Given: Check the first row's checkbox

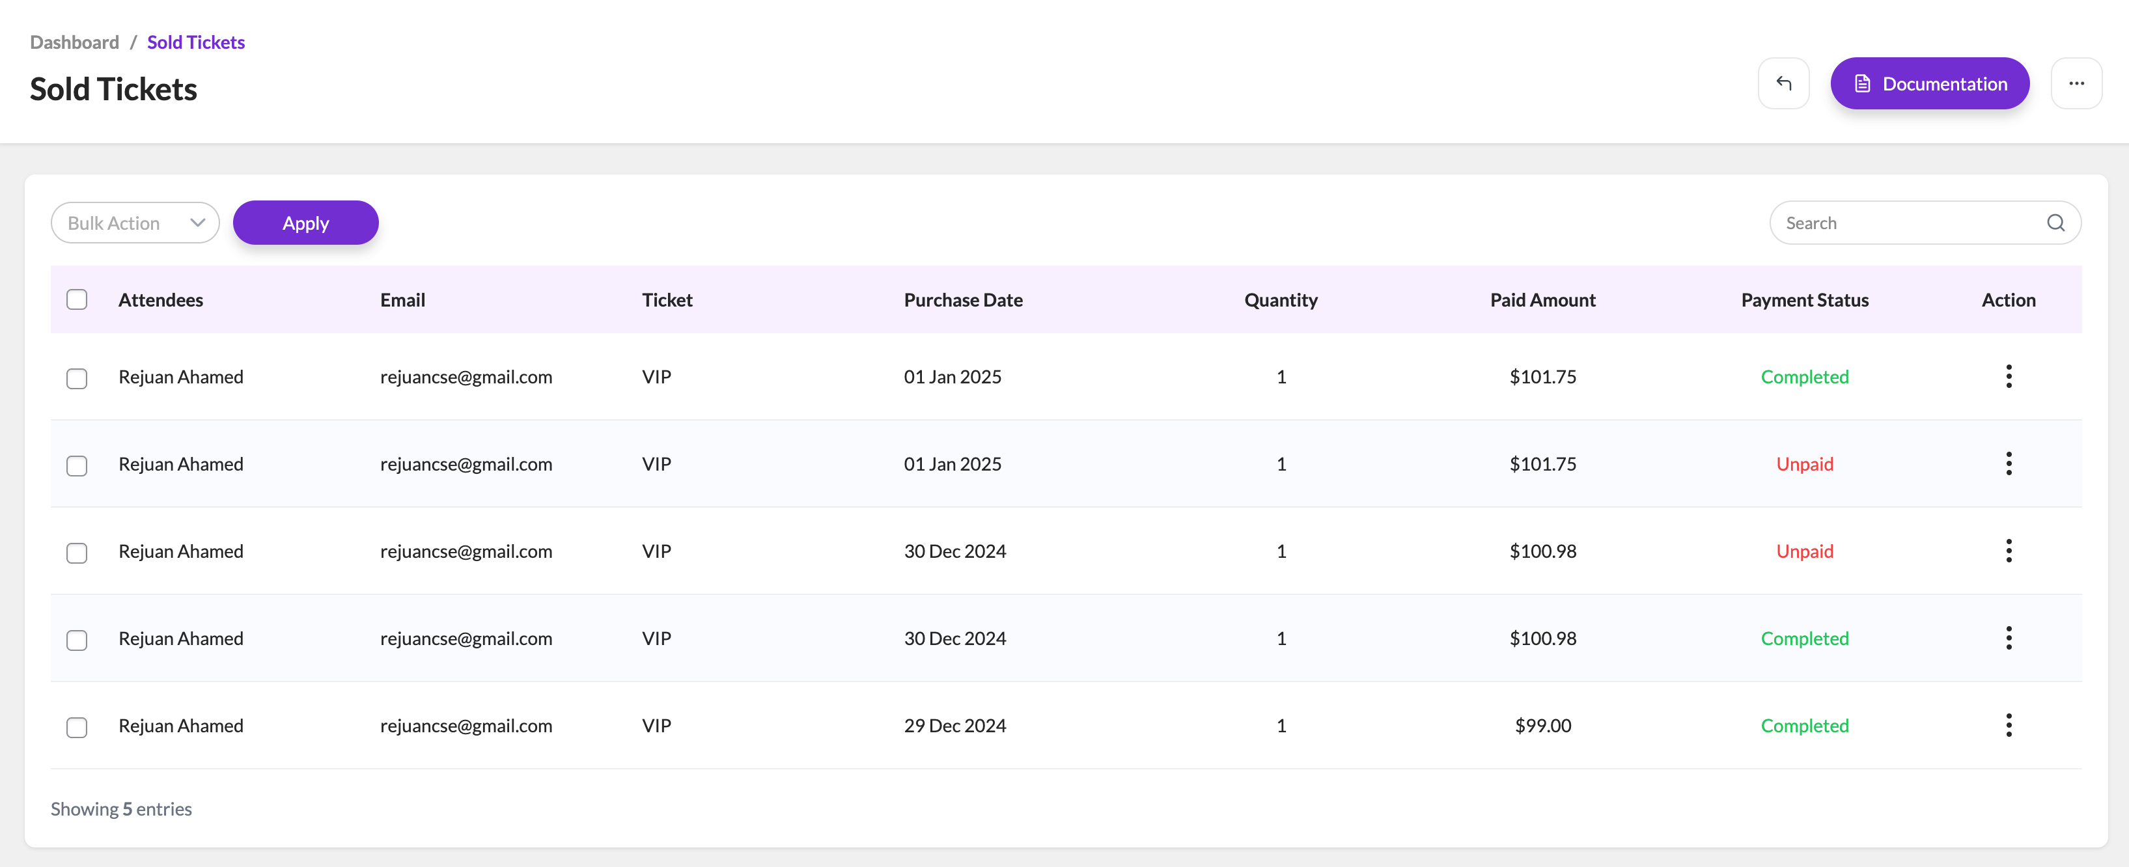Looking at the screenshot, I should coord(77,379).
